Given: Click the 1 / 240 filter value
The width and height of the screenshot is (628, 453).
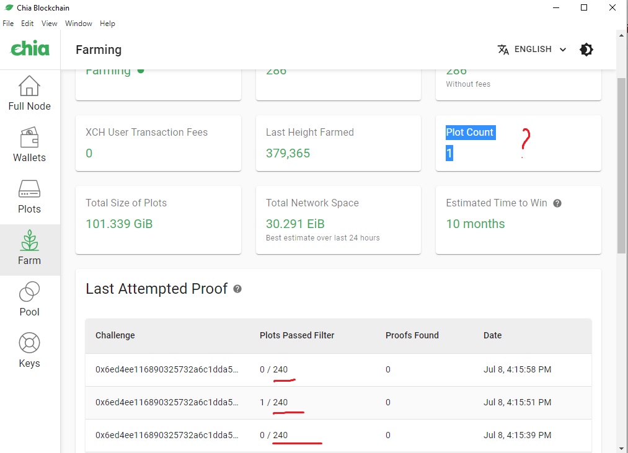Looking at the screenshot, I should 273,402.
